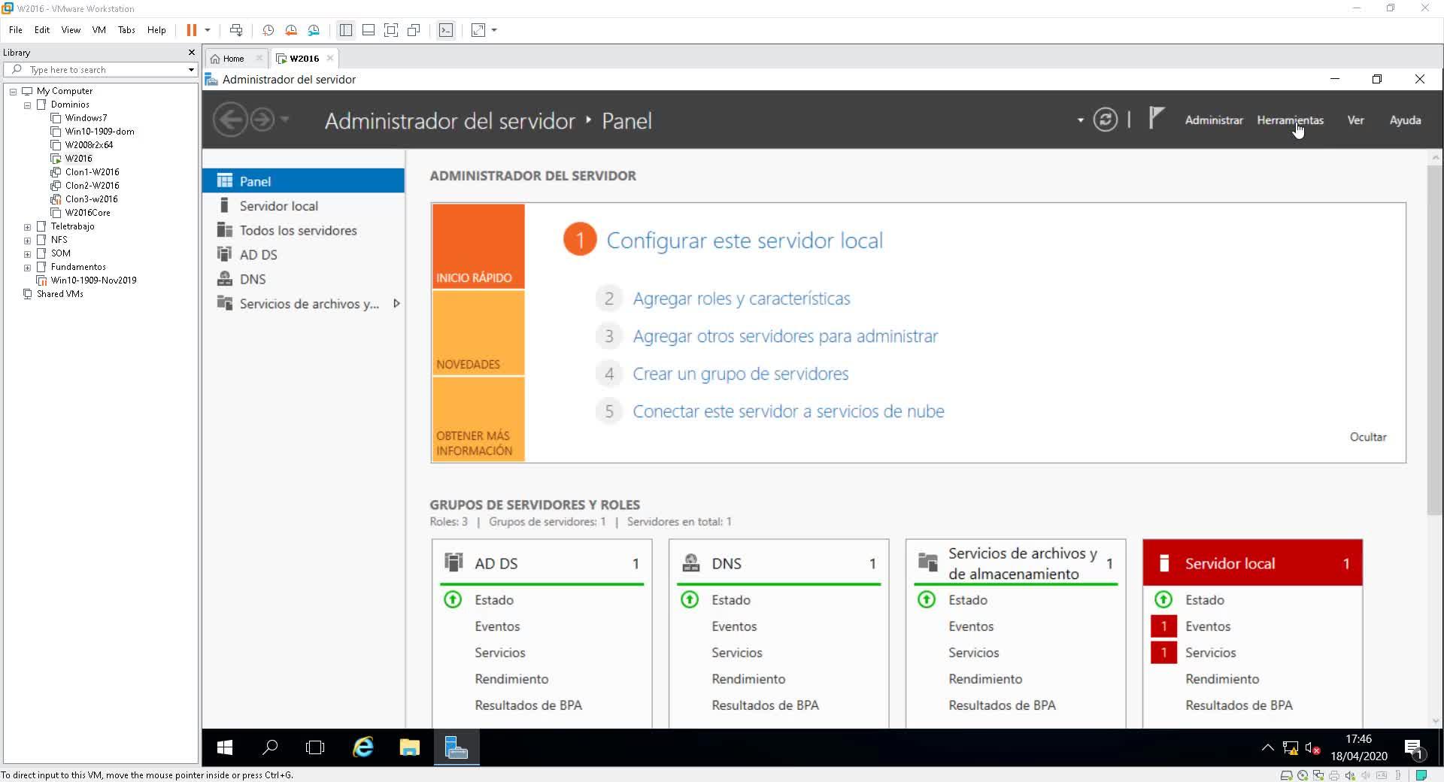Open Internet Explorer from the taskbar
The width and height of the screenshot is (1444, 782).
pyautogui.click(x=363, y=747)
